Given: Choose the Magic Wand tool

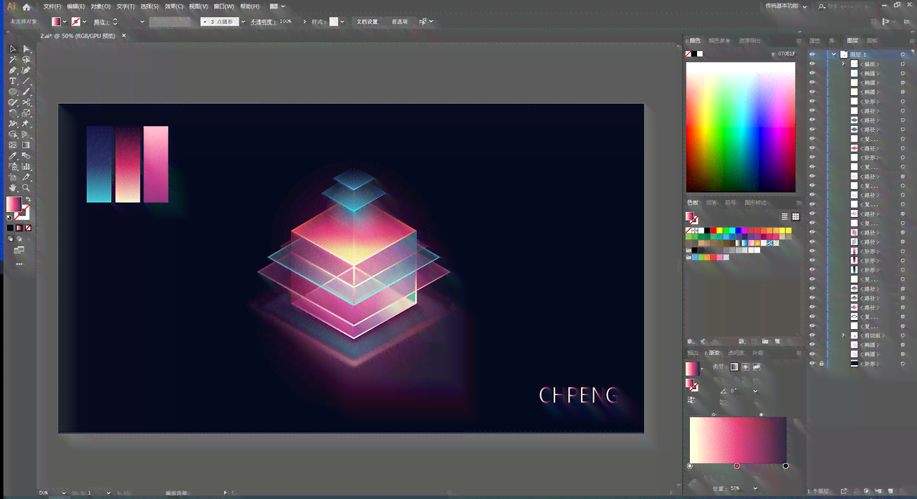Looking at the screenshot, I should [13, 60].
